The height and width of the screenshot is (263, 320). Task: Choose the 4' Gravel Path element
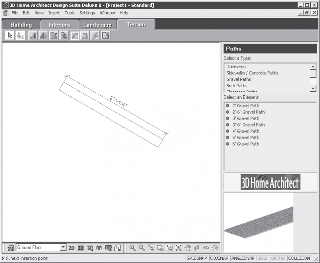tap(242, 131)
